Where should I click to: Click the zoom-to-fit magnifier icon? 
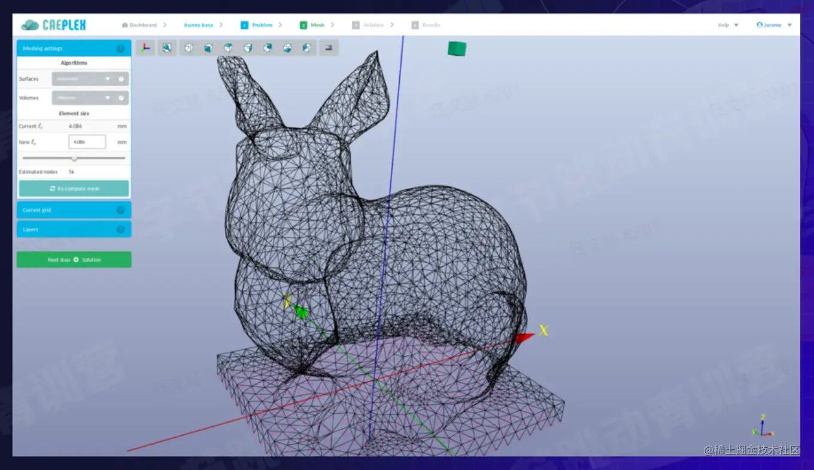167,48
